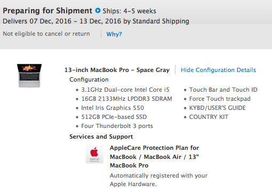This screenshot has height=192, width=272.
Task: Click the 512GB PCIe-based SSD item
Action: click(114, 117)
